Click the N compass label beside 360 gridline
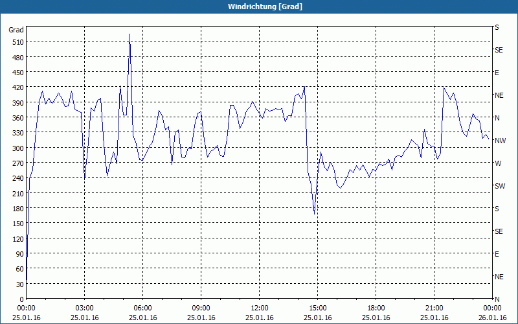The image size is (518, 324). tap(497, 118)
